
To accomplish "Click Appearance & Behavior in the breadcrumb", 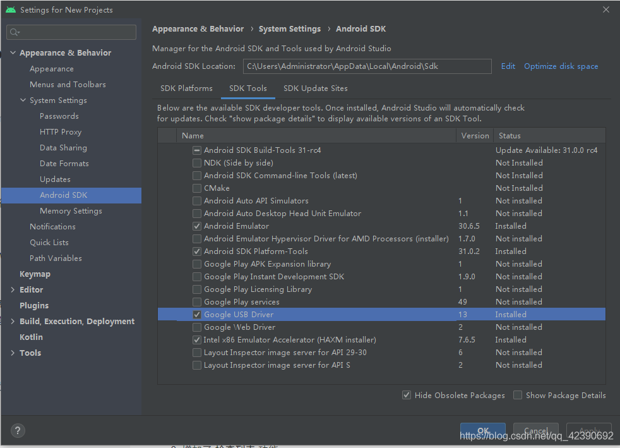I will 198,29.
